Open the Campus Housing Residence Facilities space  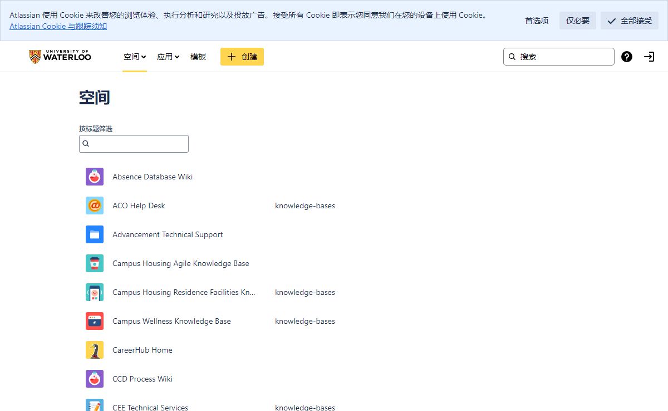tap(184, 292)
